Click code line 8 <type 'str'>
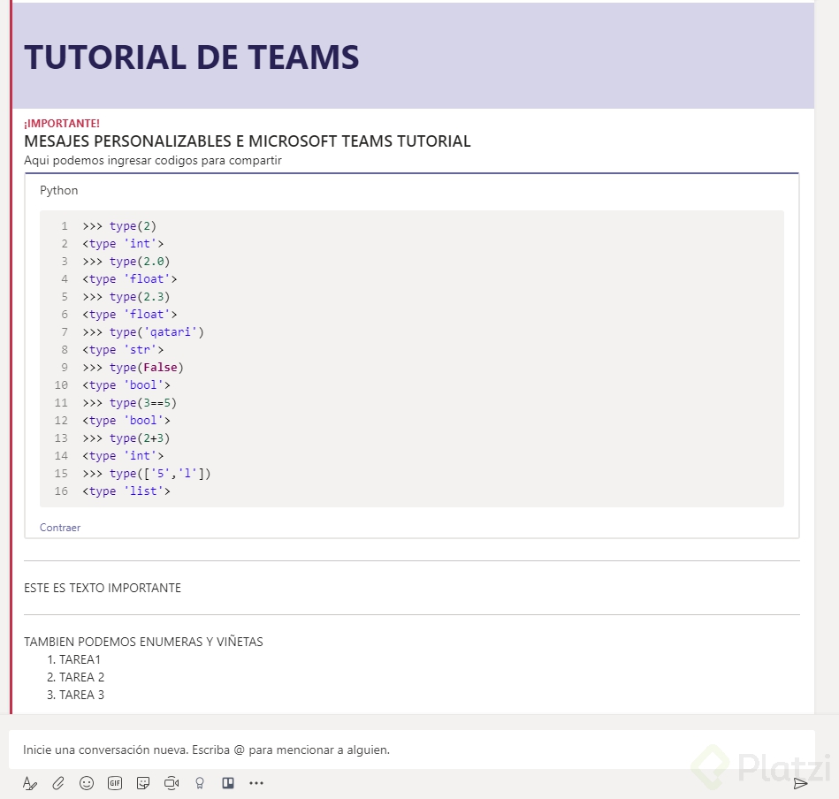 pyautogui.click(x=123, y=350)
